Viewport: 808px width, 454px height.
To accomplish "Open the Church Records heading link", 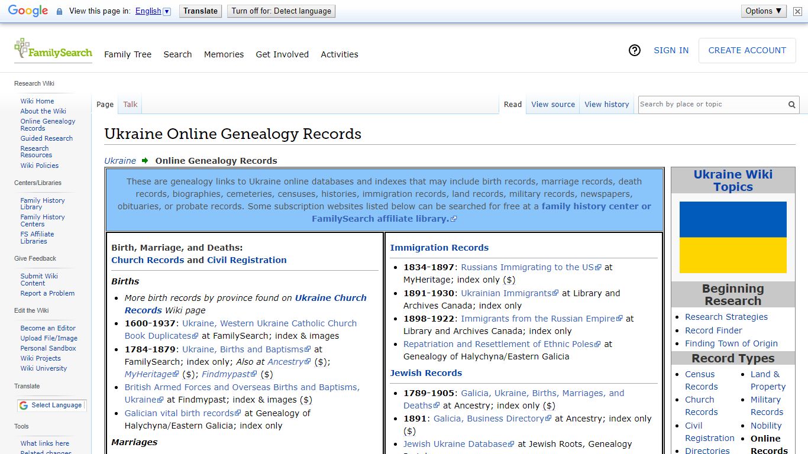I will (x=148, y=260).
